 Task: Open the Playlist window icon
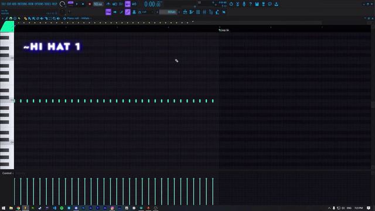[x=185, y=12]
